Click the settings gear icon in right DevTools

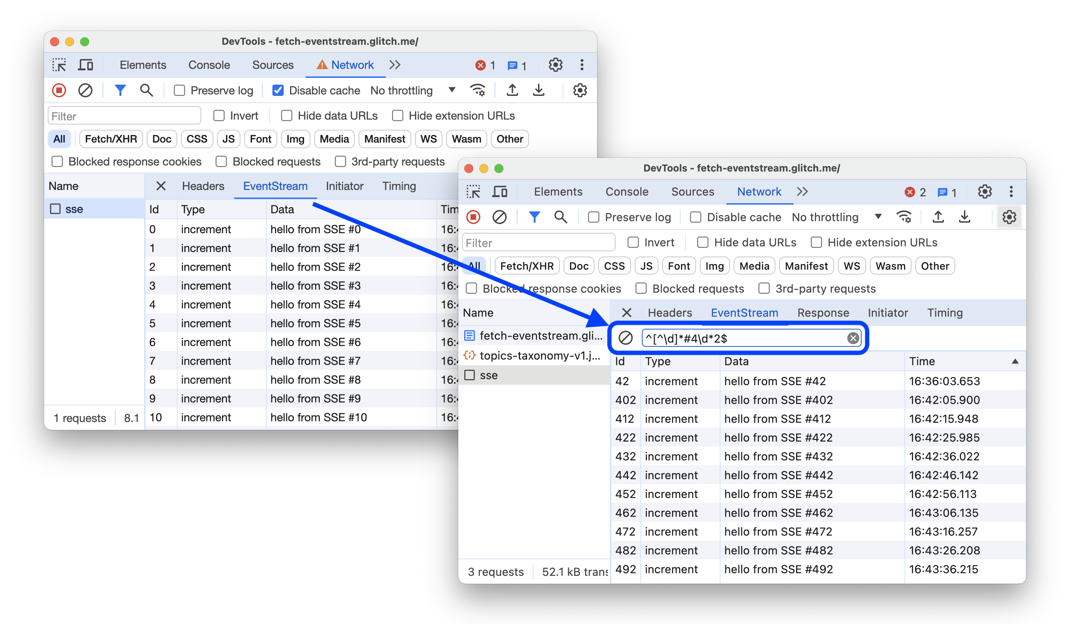(984, 192)
